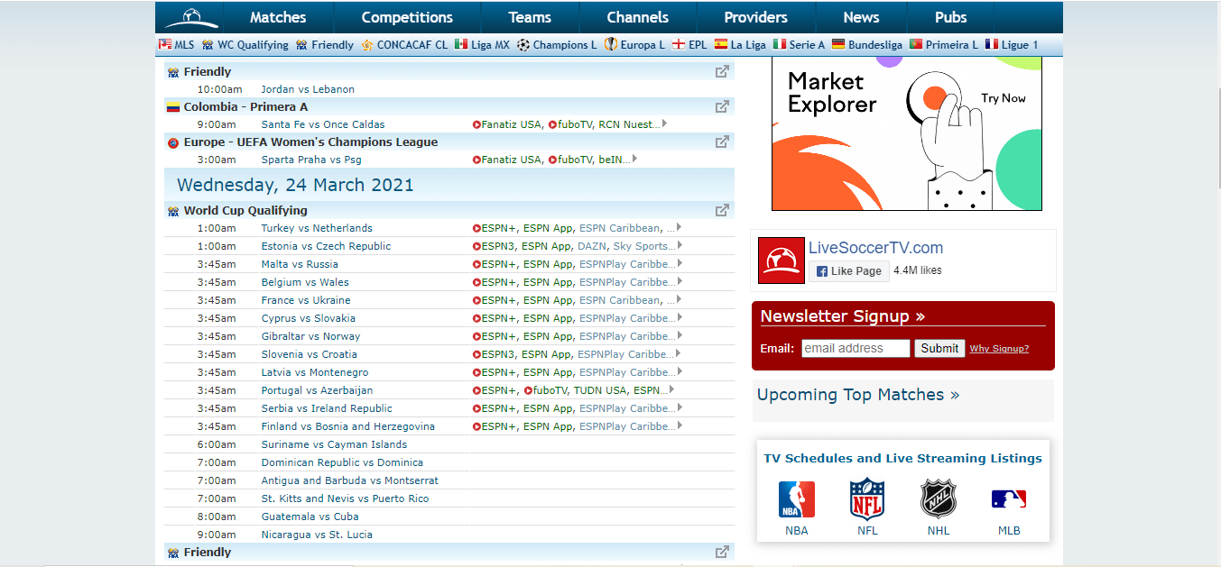Open WC Qualifying quick link

(x=245, y=45)
